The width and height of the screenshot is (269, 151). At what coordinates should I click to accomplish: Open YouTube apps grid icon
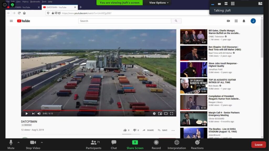point(236,21)
